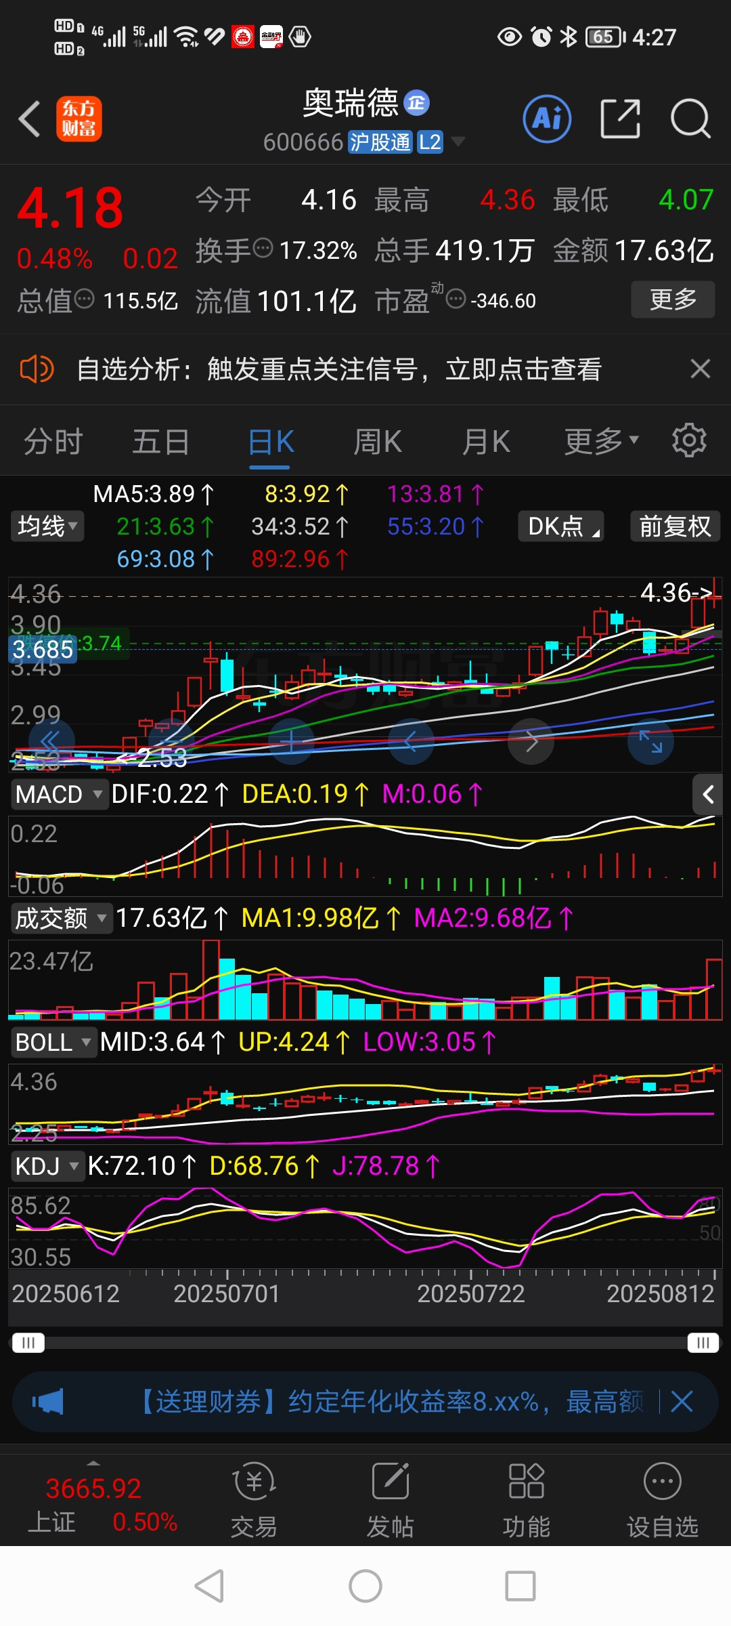The width and height of the screenshot is (731, 1626).
Task: Grab left handle of date range slider
Action: (x=28, y=1343)
